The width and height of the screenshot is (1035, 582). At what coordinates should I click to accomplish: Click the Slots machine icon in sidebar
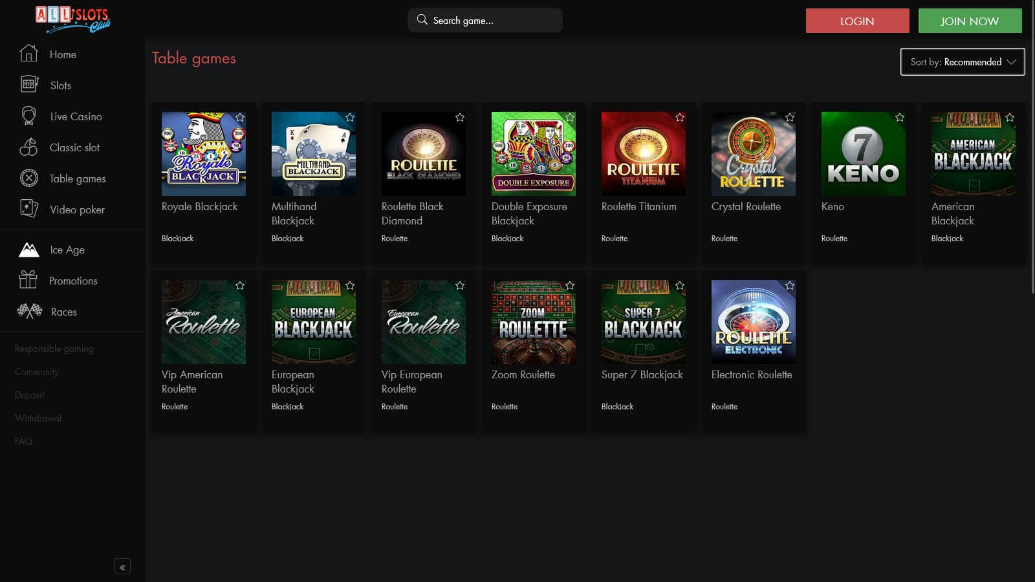(x=29, y=84)
